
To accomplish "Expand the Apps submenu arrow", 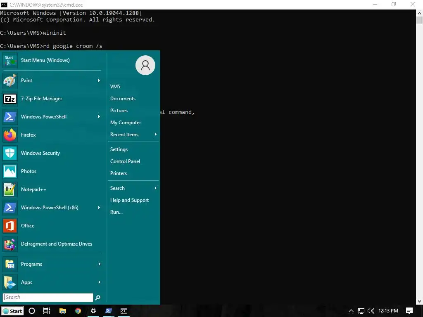I will [99, 282].
